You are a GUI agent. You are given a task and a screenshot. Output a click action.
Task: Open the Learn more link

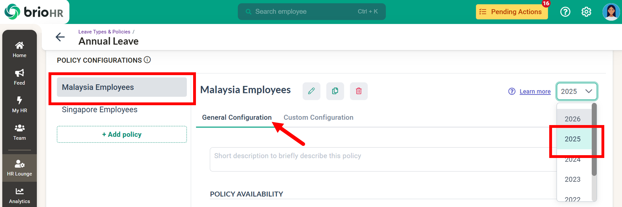pos(535,92)
